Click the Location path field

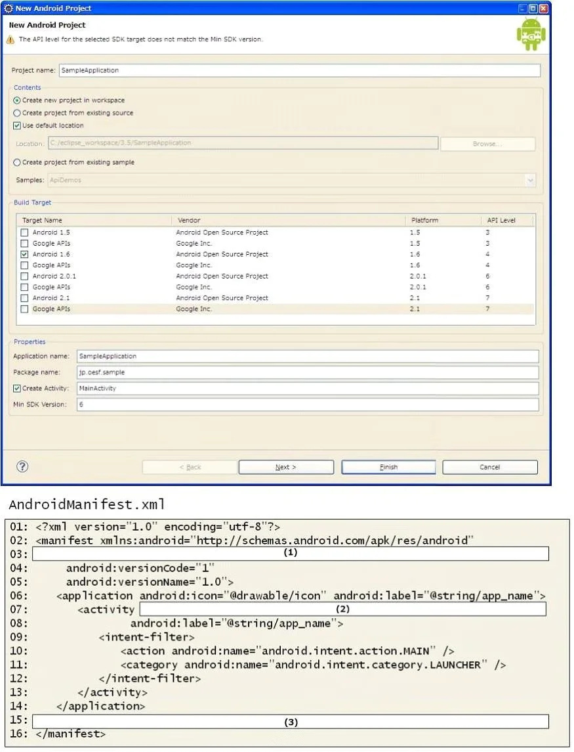pyautogui.click(x=243, y=143)
